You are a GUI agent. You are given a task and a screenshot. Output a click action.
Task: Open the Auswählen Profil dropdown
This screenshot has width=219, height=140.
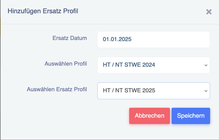pos(154,65)
